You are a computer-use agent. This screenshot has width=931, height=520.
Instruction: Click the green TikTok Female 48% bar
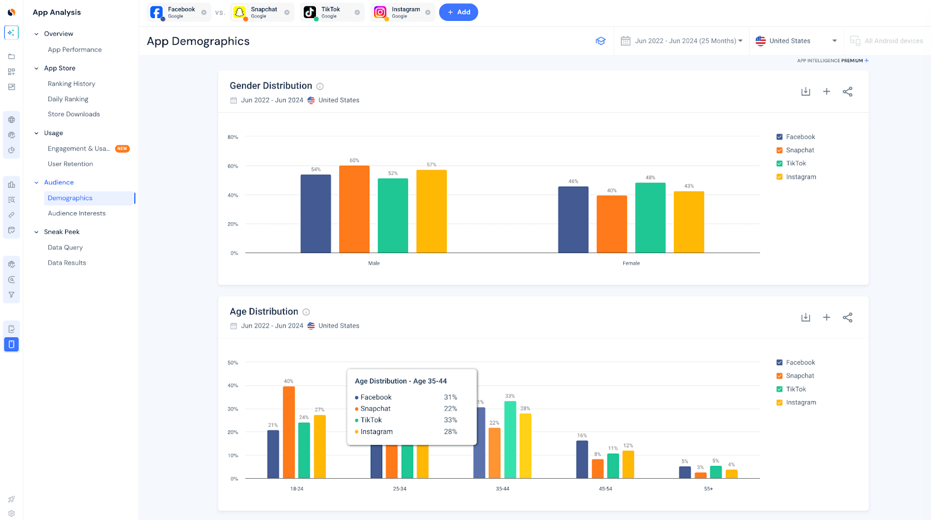coord(651,218)
